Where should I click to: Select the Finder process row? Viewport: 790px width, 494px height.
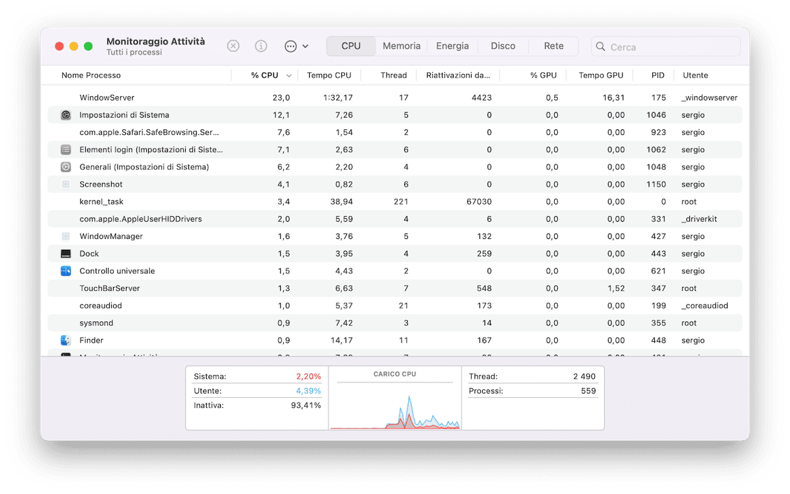tap(395, 340)
